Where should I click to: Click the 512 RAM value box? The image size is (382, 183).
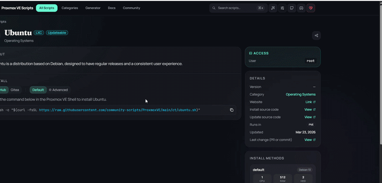283,178
